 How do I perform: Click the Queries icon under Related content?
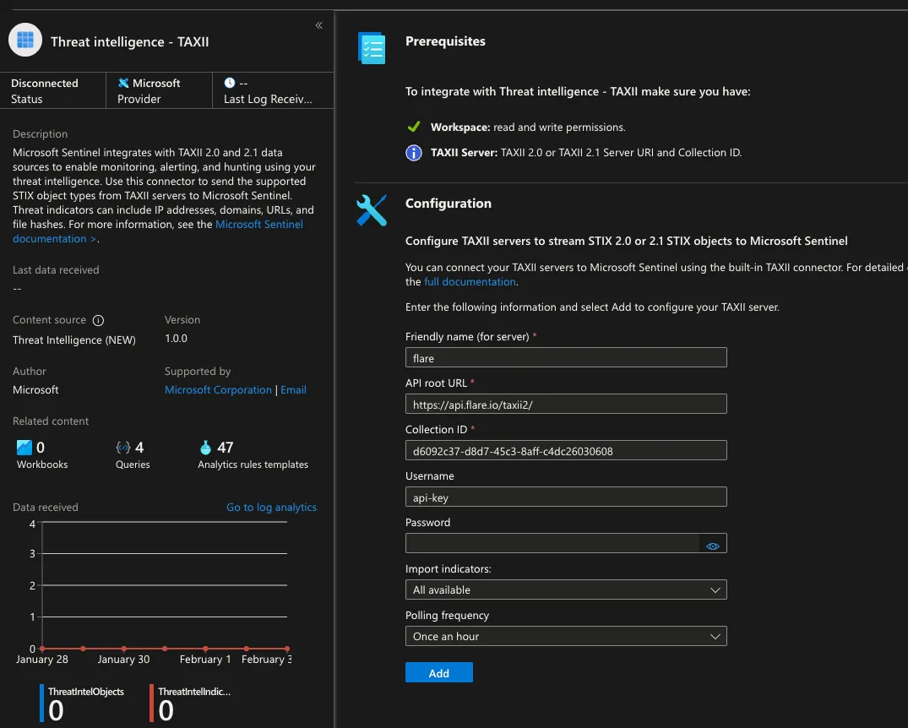[x=123, y=447]
